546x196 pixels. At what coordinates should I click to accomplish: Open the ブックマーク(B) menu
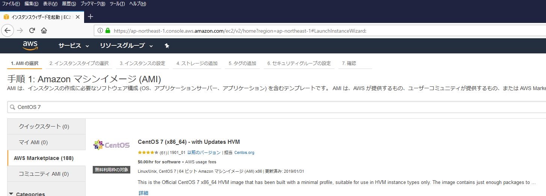click(x=93, y=4)
